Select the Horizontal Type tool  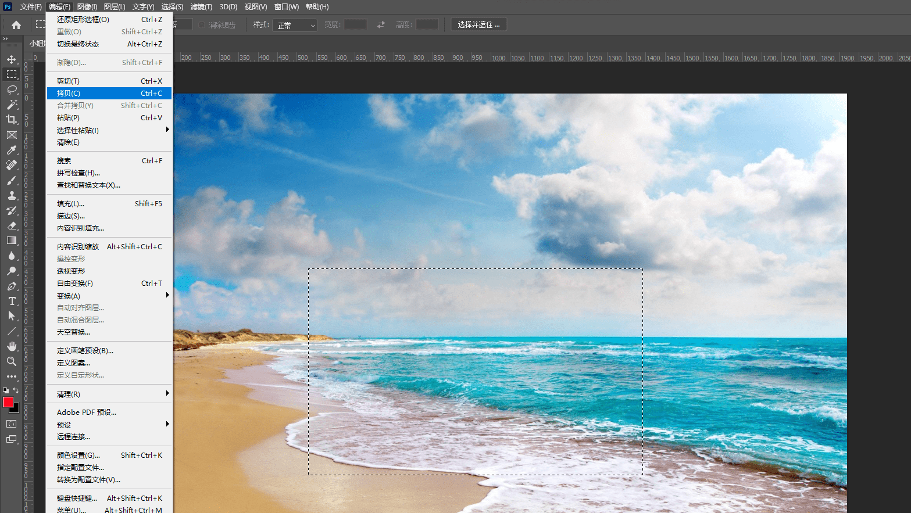click(12, 301)
